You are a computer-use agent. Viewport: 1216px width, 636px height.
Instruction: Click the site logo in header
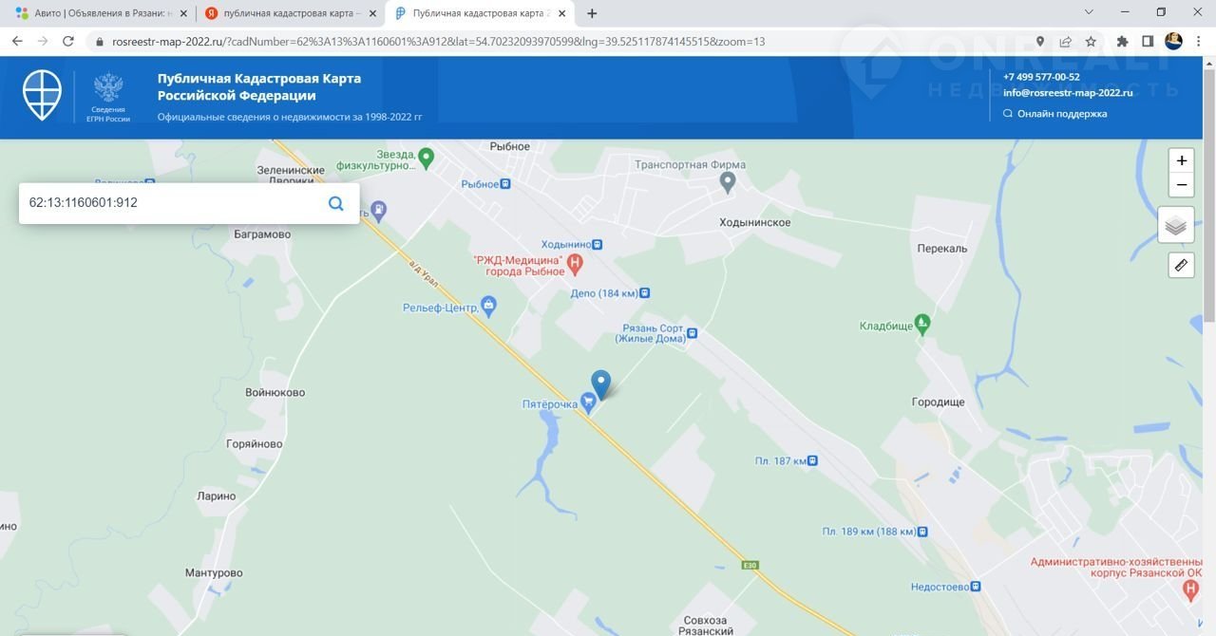point(42,95)
